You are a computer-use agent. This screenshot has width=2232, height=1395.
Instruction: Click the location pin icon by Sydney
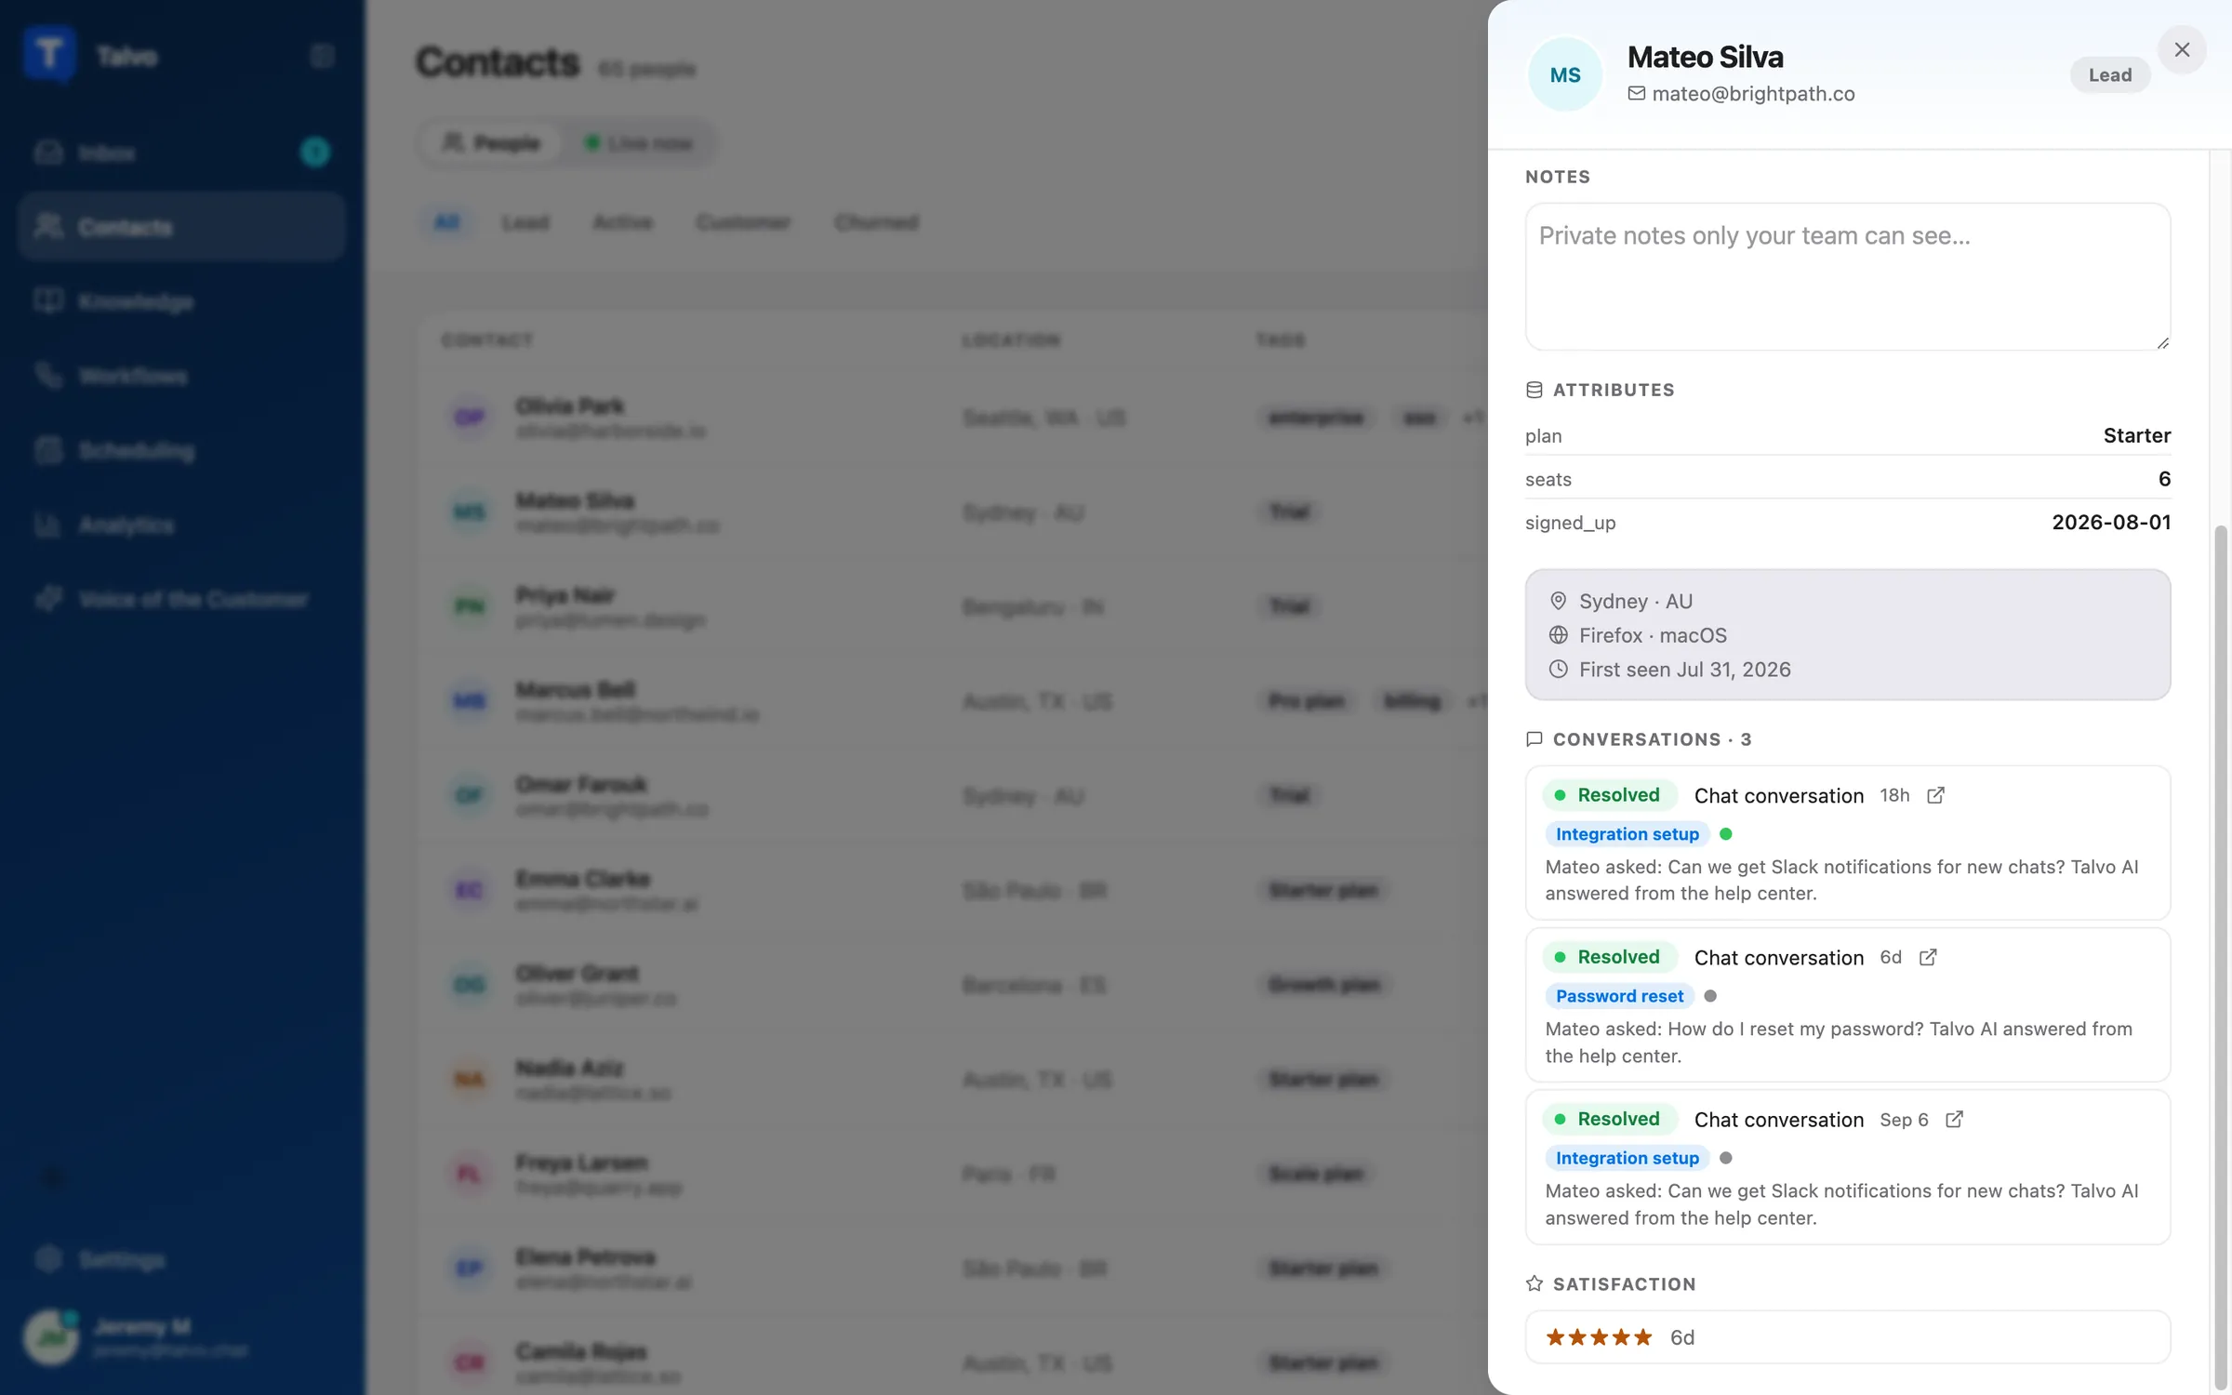pos(1559,601)
